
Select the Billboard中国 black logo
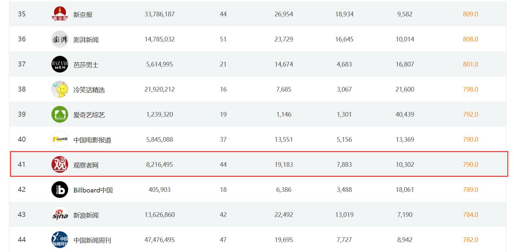(x=60, y=190)
